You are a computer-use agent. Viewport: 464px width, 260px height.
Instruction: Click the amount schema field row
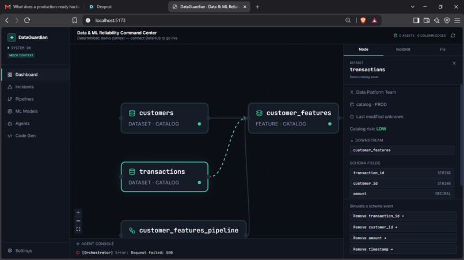(402, 194)
